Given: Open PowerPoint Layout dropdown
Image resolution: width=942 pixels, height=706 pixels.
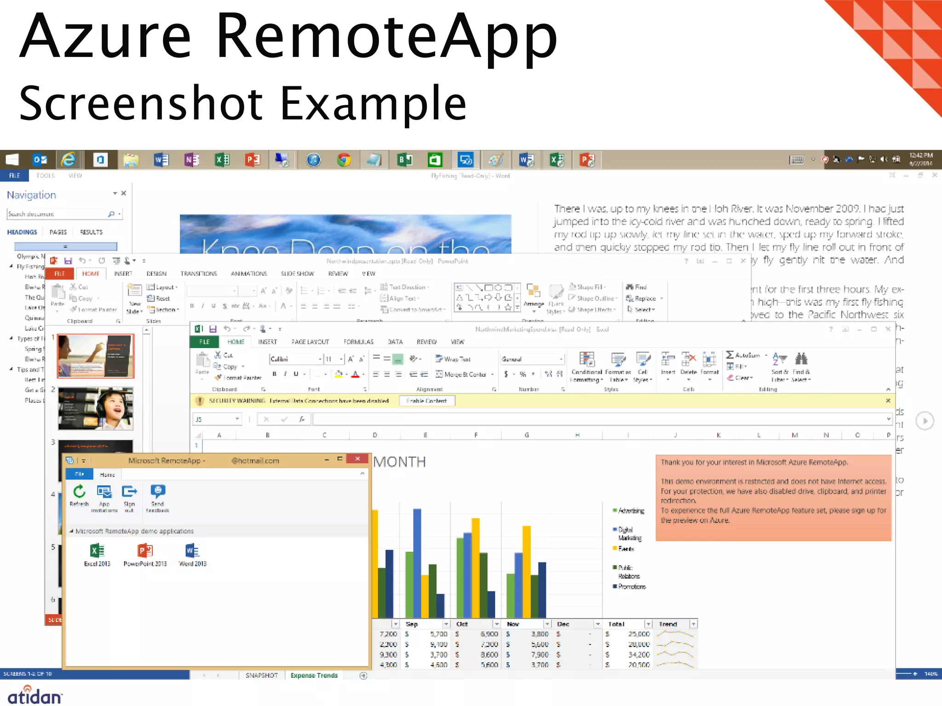Looking at the screenshot, I should pyautogui.click(x=162, y=287).
